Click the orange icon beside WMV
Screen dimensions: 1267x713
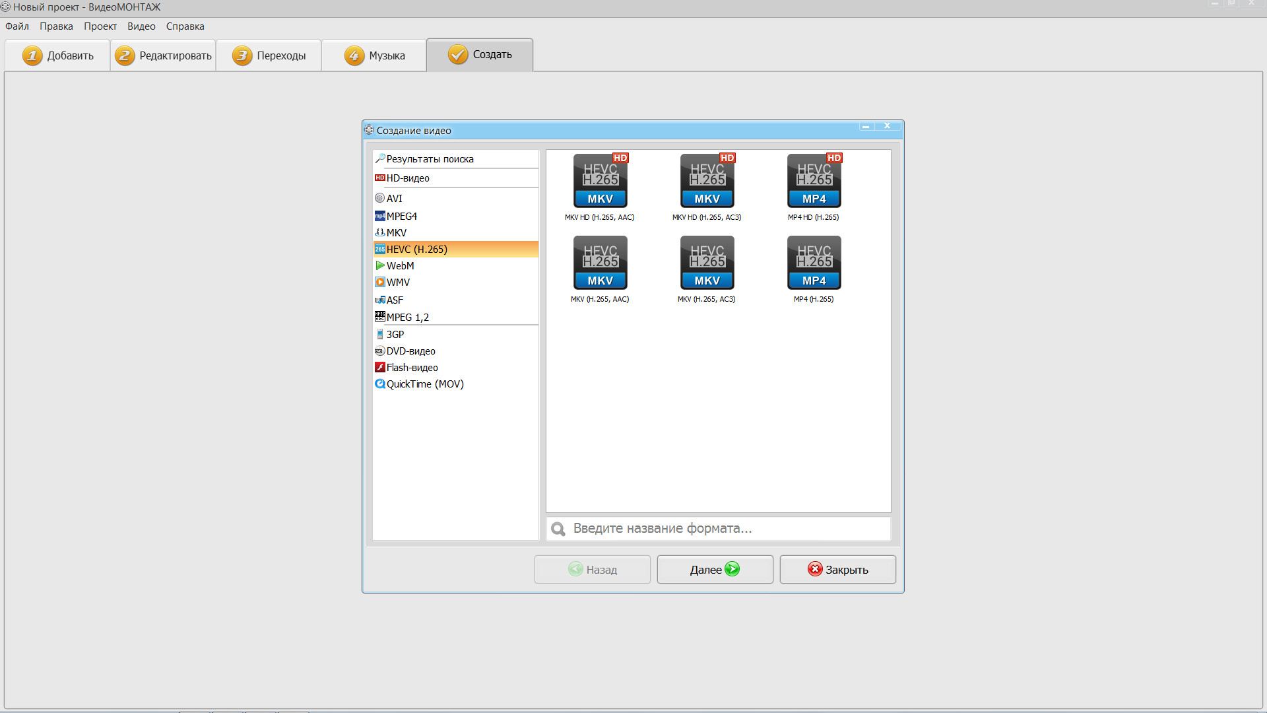(380, 282)
